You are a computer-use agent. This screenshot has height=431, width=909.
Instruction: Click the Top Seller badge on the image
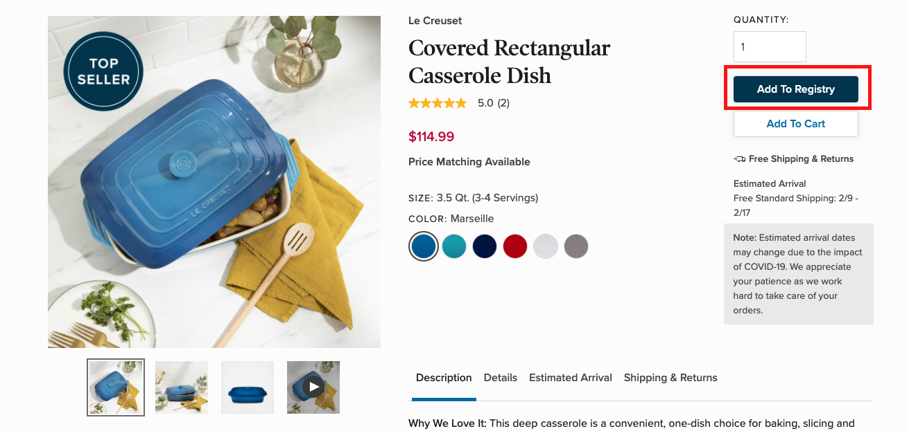tap(103, 71)
